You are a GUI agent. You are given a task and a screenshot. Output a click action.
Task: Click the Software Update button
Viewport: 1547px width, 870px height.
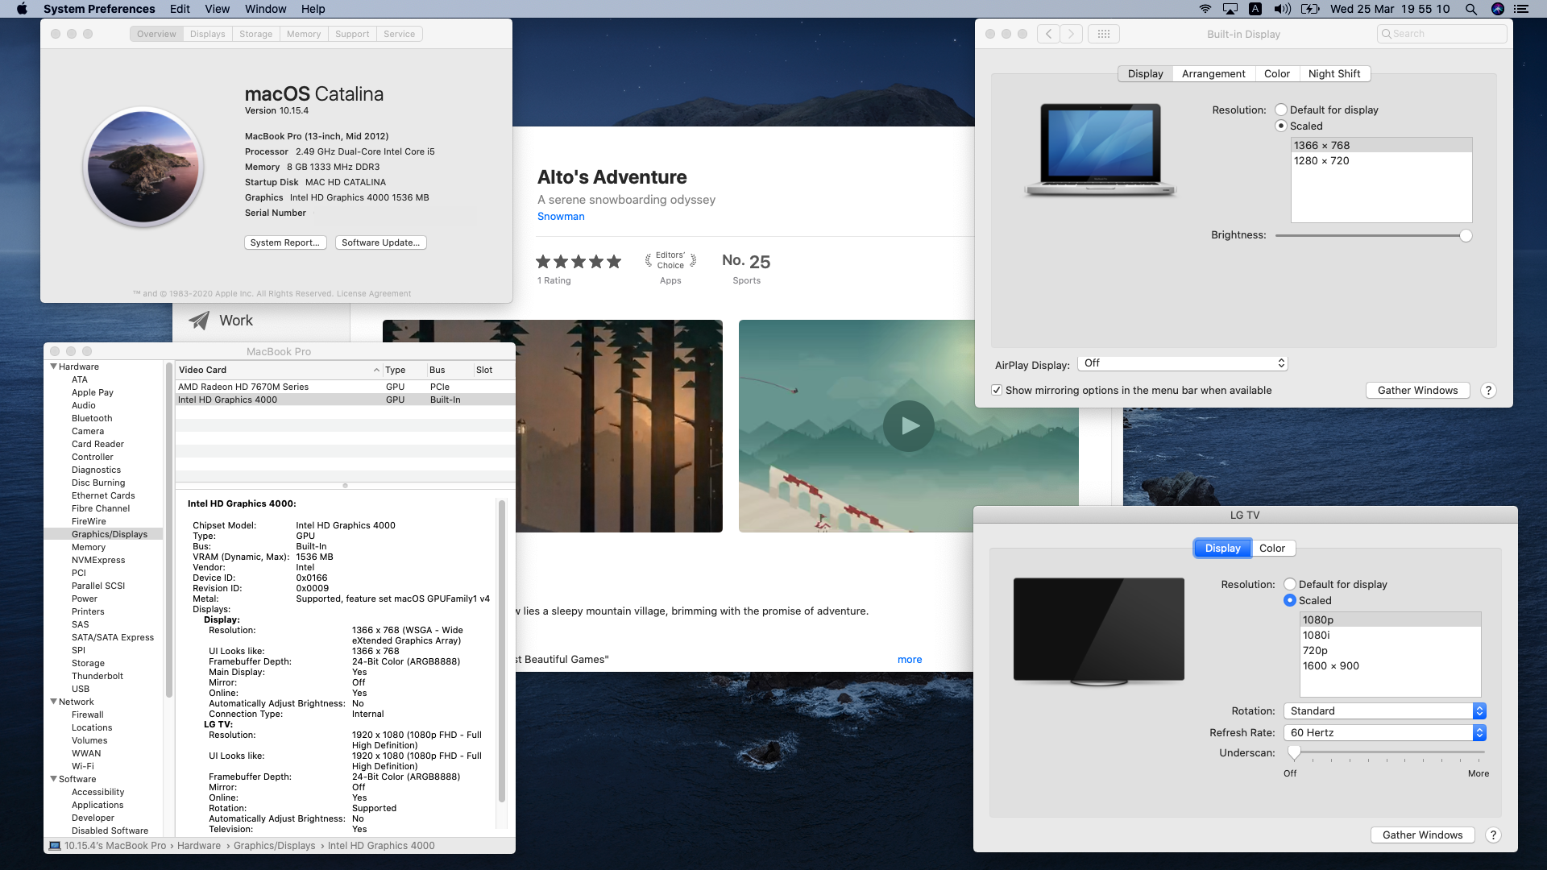pos(381,242)
